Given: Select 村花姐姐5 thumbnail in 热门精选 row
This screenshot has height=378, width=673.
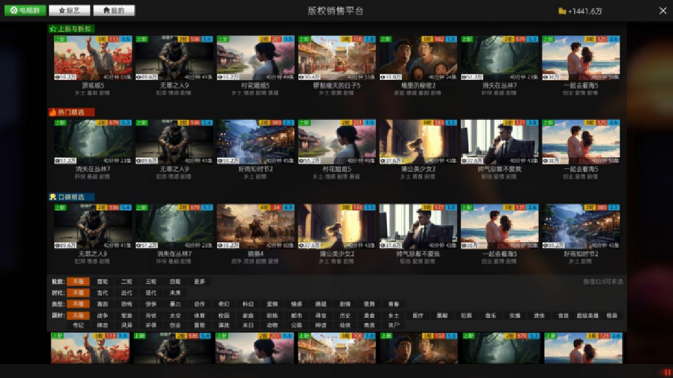Looking at the screenshot, I should (x=337, y=142).
